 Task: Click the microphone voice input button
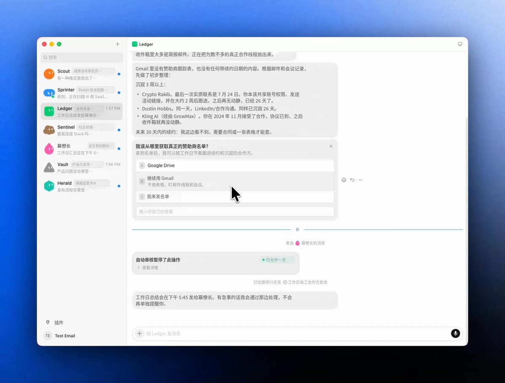[x=455, y=333]
